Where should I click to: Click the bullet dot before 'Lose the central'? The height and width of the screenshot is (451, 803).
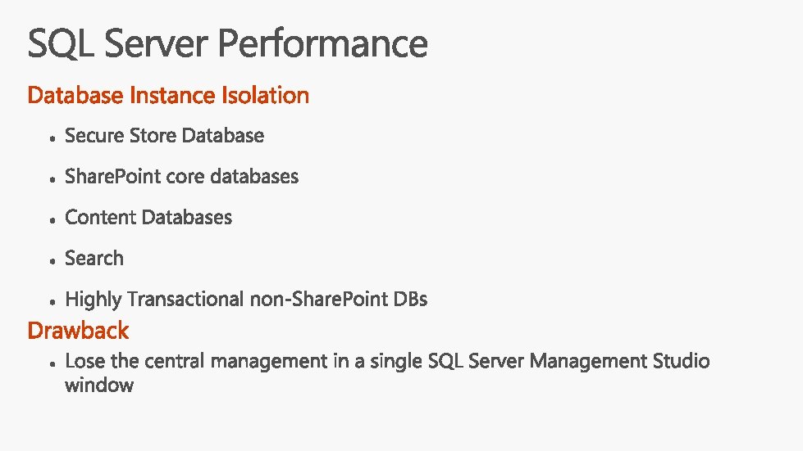[51, 363]
